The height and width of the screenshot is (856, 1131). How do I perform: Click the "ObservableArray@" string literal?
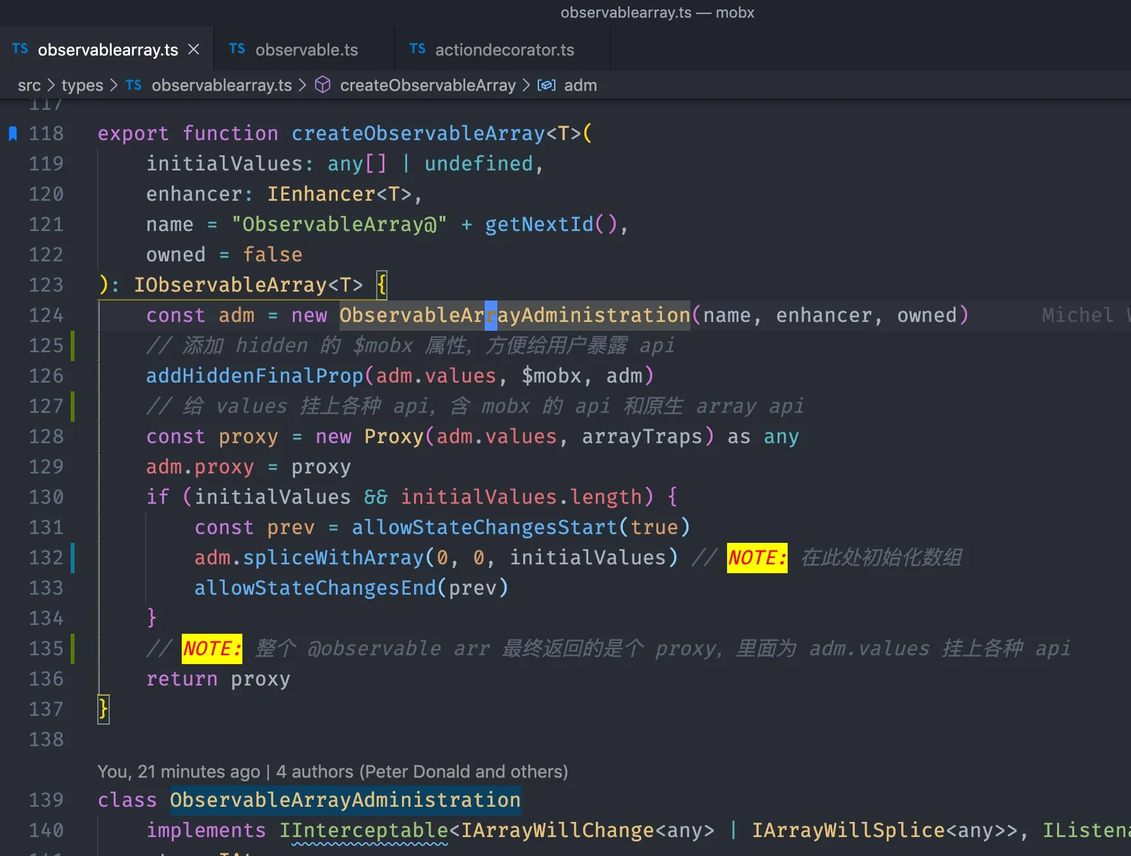pyautogui.click(x=339, y=224)
